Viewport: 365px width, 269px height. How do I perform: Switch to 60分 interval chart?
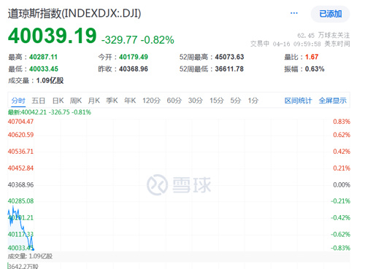[174, 101]
